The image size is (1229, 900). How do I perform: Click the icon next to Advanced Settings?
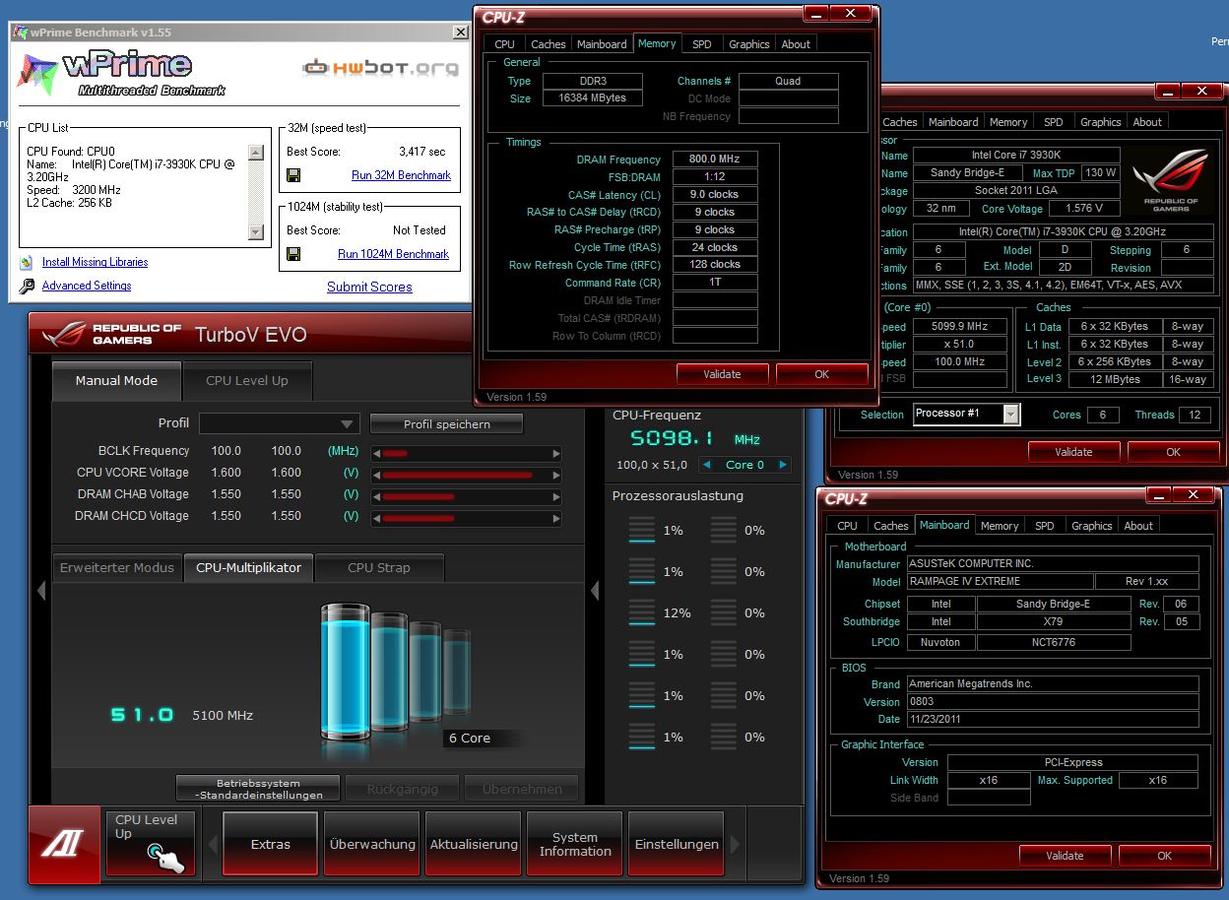click(26, 287)
